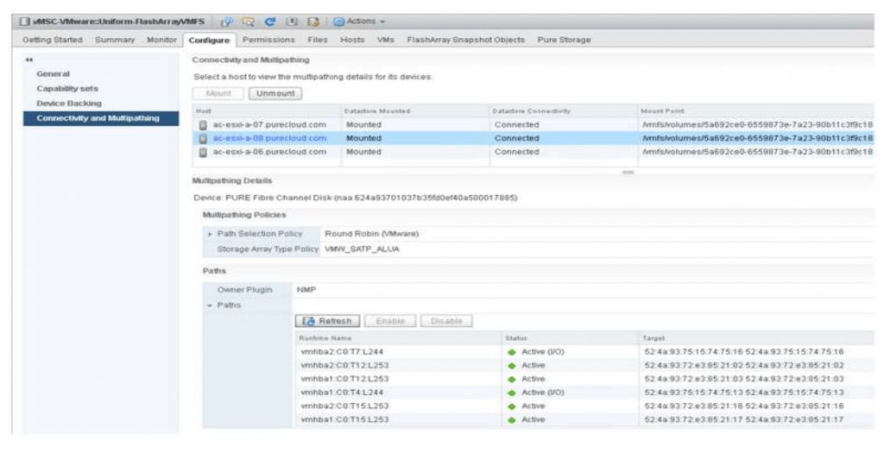This screenshot has height=453, width=884.
Task: Switch to the Monitor tab
Action: [161, 40]
